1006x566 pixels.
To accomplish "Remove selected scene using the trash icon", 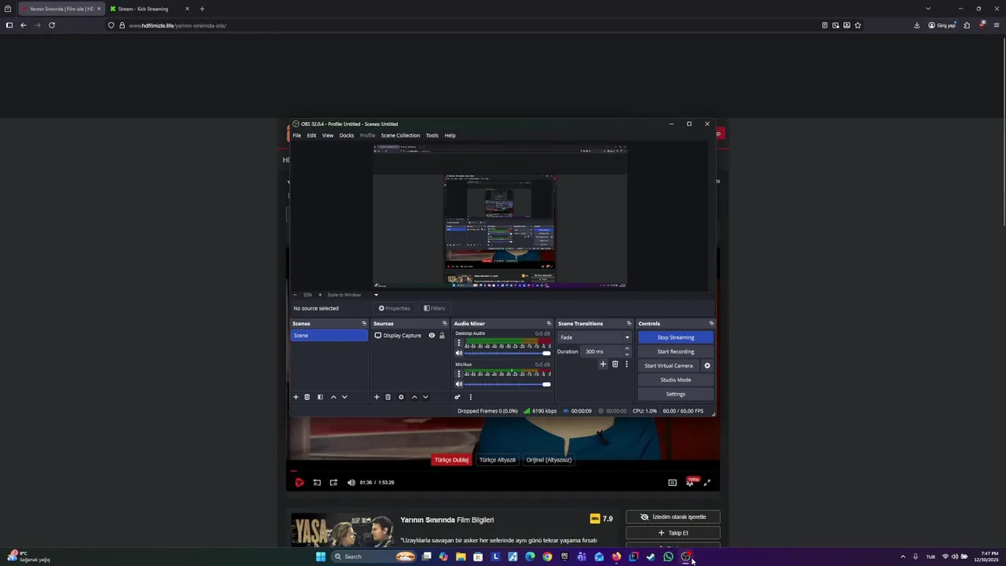I will pos(307,397).
